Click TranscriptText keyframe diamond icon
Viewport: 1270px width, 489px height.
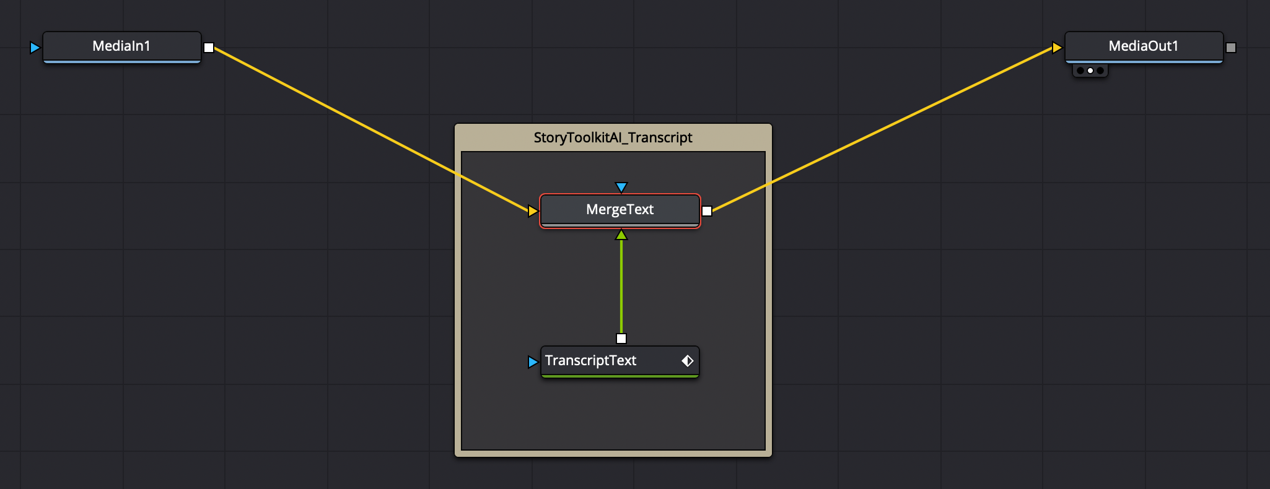coord(688,361)
